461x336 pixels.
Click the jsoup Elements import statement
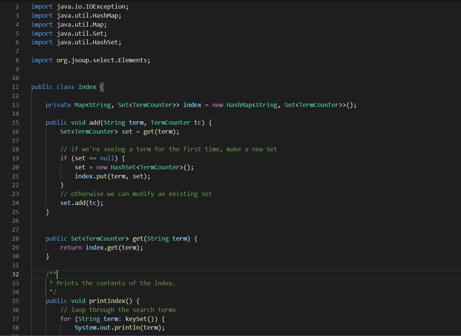click(90, 60)
